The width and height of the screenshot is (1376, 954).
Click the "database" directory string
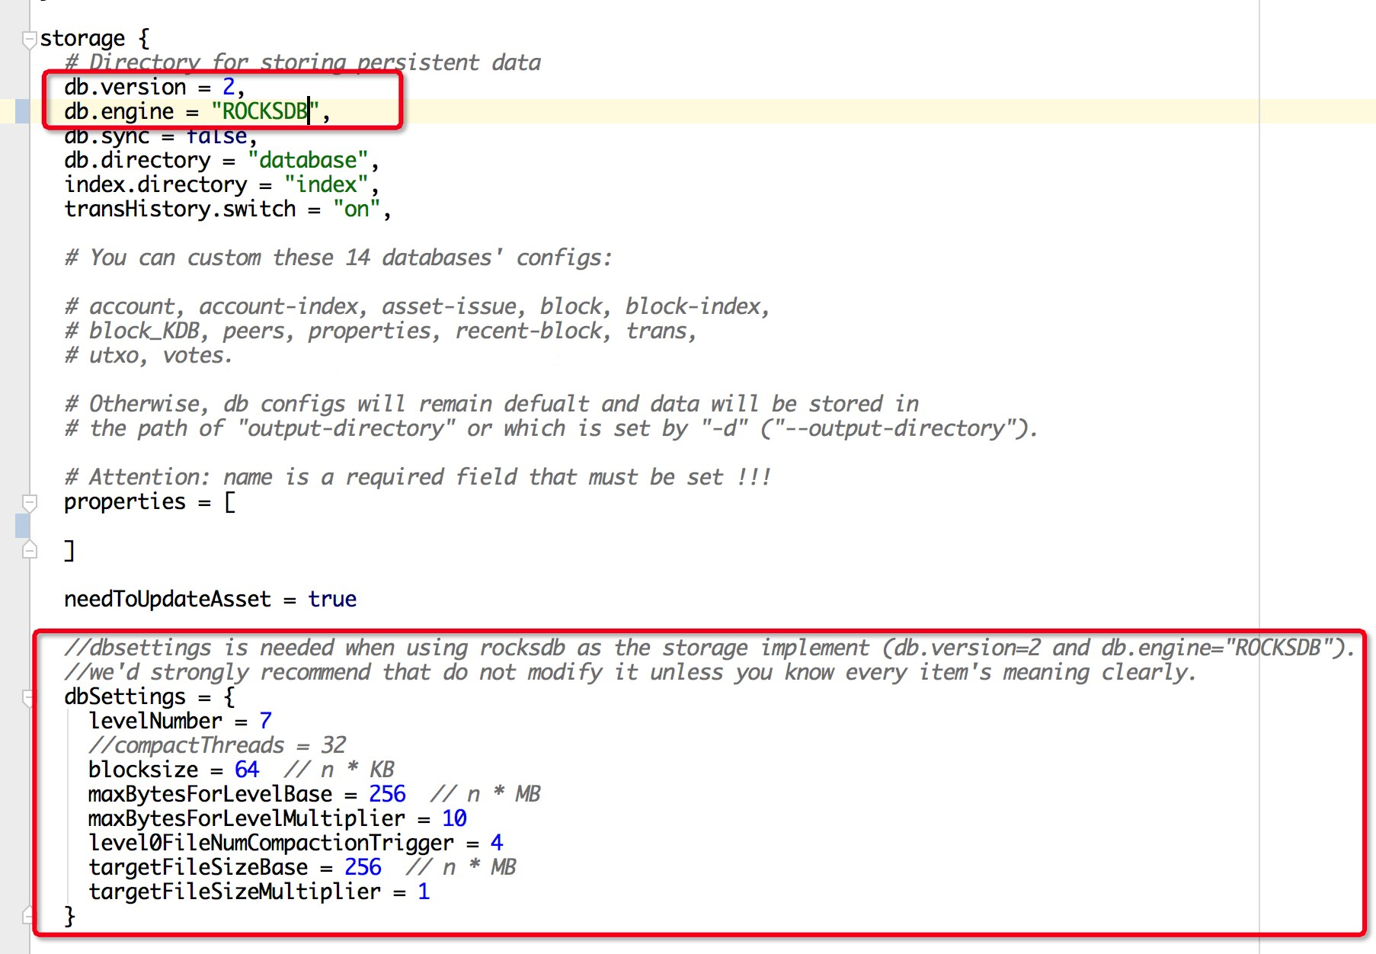pos(308,160)
